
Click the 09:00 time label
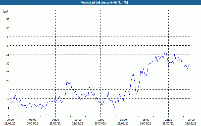[x=78, y=120]
